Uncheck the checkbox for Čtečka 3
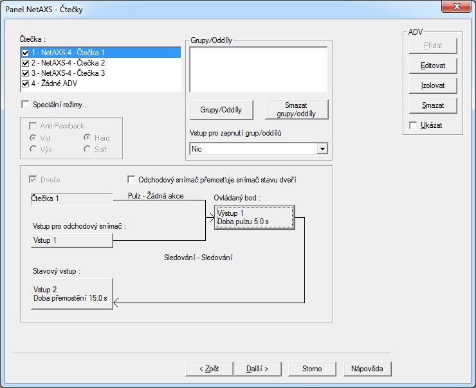 pyautogui.click(x=26, y=73)
